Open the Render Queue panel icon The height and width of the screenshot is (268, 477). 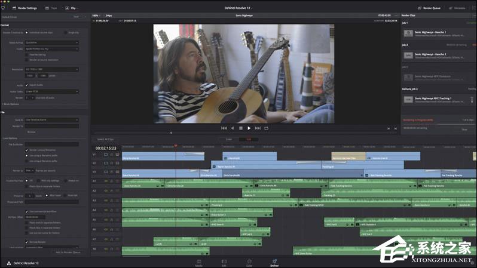(x=418, y=8)
